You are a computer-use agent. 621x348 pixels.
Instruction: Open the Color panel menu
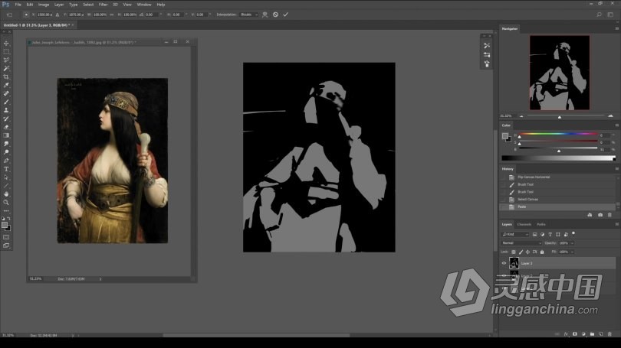(x=616, y=125)
